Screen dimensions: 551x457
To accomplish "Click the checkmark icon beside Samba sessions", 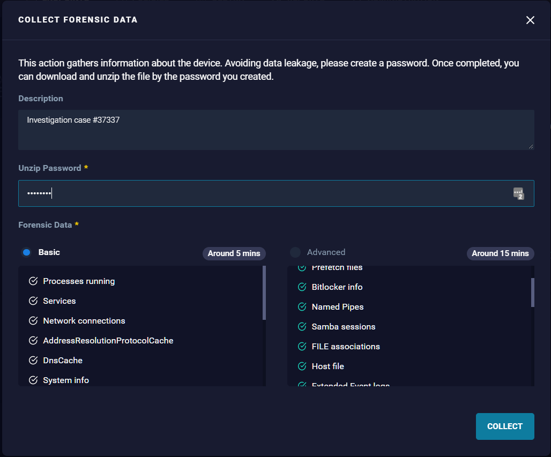I will coord(301,326).
